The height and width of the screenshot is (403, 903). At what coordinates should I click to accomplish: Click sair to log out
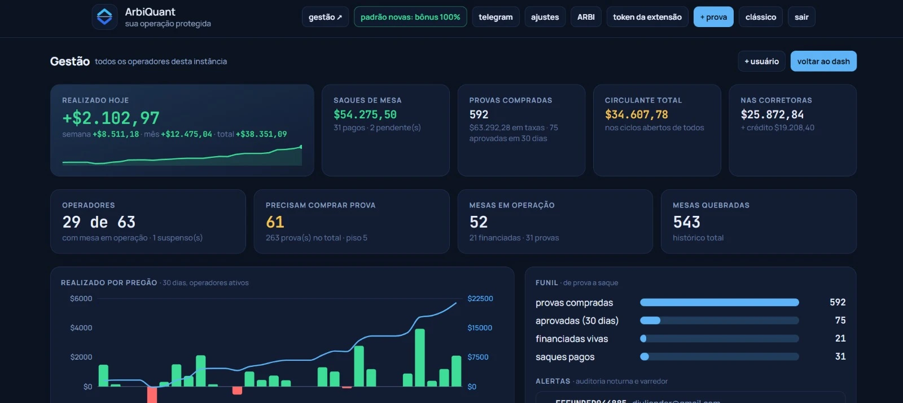tap(801, 17)
